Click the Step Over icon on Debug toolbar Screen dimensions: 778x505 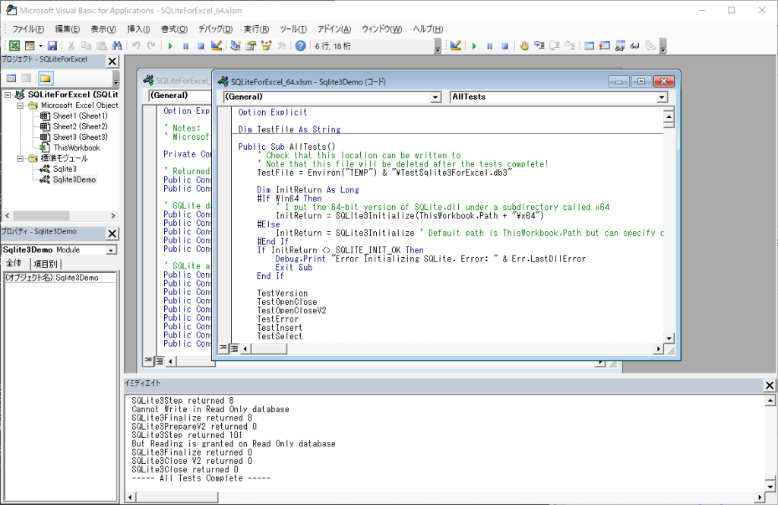coord(555,46)
